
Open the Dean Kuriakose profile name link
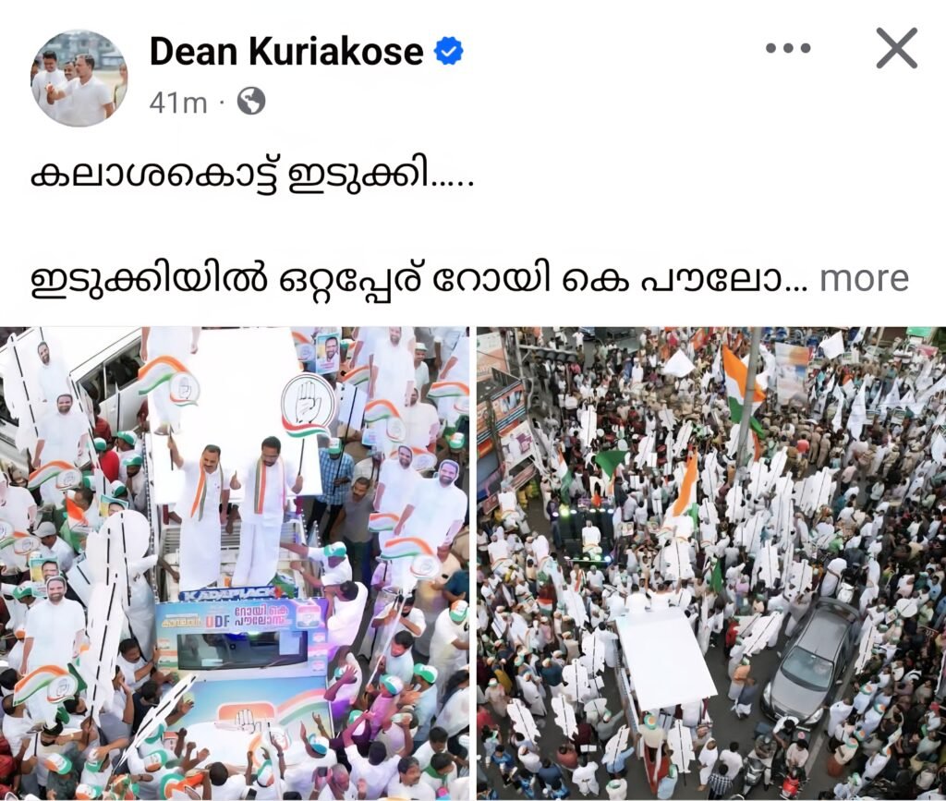[x=286, y=51]
